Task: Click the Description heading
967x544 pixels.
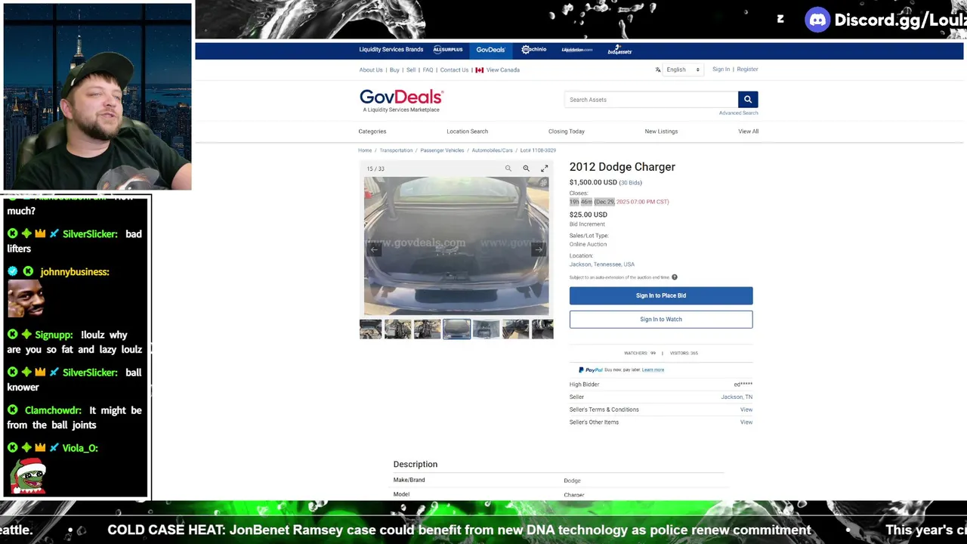Action: (416, 464)
